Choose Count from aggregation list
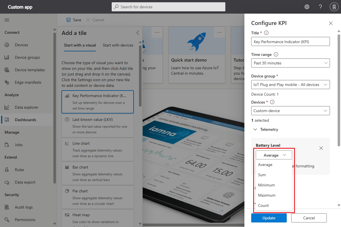This screenshot has width=341, height=227. [x=274, y=205]
